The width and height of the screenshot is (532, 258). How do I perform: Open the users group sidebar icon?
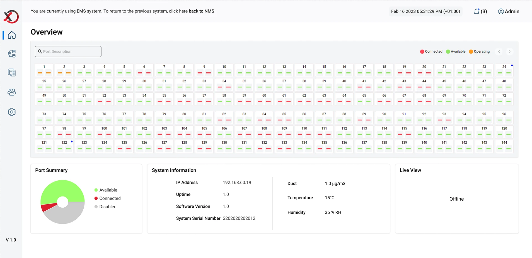pos(12,92)
